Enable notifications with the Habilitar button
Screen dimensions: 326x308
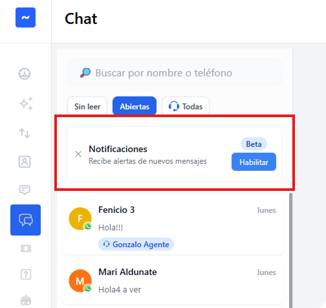coord(254,162)
